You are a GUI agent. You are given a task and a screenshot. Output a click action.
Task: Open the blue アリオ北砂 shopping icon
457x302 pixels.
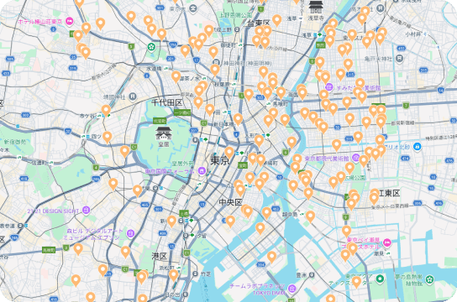coord(417,146)
